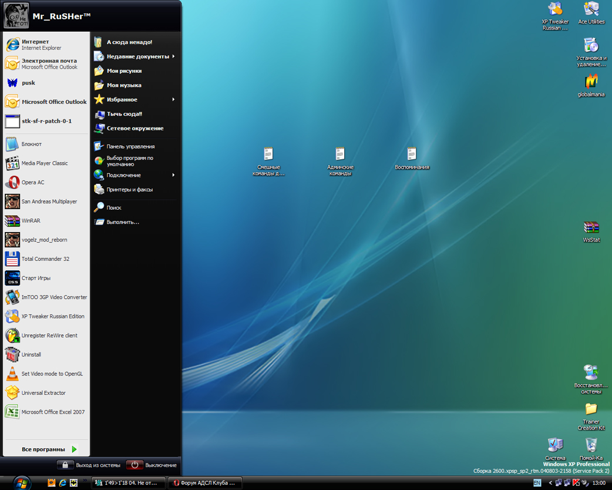Switch to Форум АДСЛ Клуба taskbar window
This screenshot has height=490, width=612.
[205, 483]
